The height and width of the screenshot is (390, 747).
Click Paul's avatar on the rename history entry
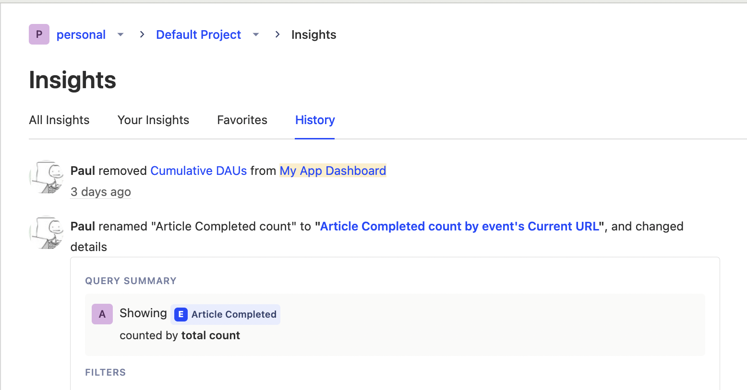(x=47, y=233)
